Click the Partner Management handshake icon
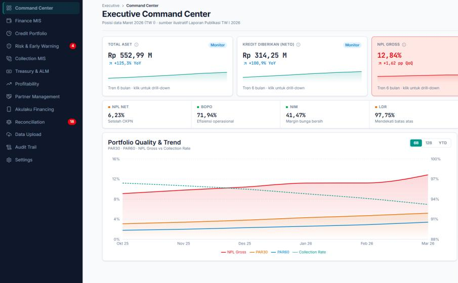Screen dimensions: 458x283 click(9, 97)
